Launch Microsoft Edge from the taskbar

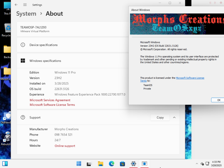click(x=111, y=164)
